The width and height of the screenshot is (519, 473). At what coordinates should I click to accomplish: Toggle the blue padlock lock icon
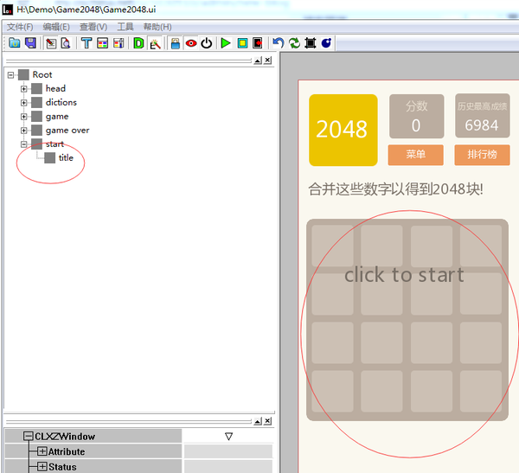click(x=175, y=43)
